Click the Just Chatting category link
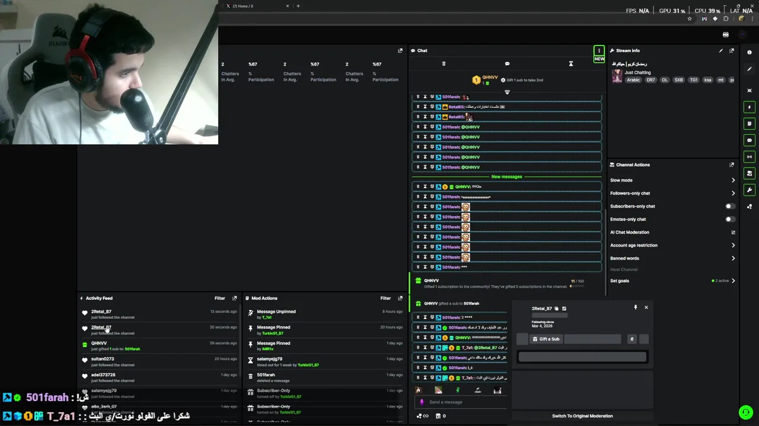 click(638, 73)
